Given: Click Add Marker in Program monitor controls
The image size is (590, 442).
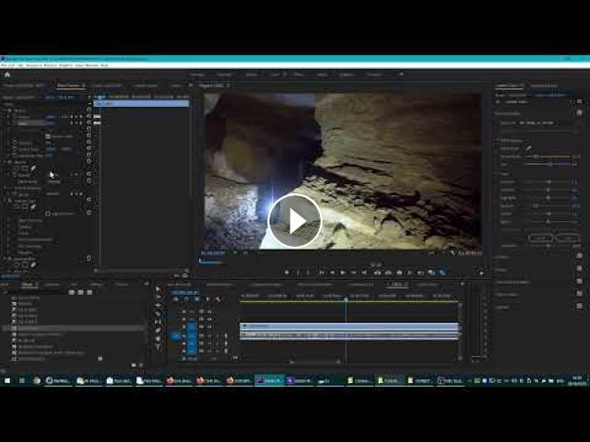Looking at the screenshot, I should point(287,273).
